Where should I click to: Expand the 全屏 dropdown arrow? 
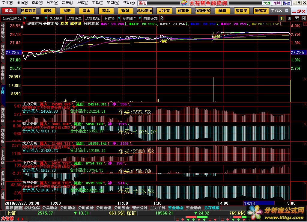tap(46, 18)
